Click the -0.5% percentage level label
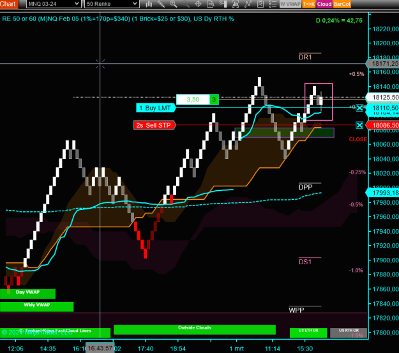This screenshot has height=353, width=399. [356, 205]
